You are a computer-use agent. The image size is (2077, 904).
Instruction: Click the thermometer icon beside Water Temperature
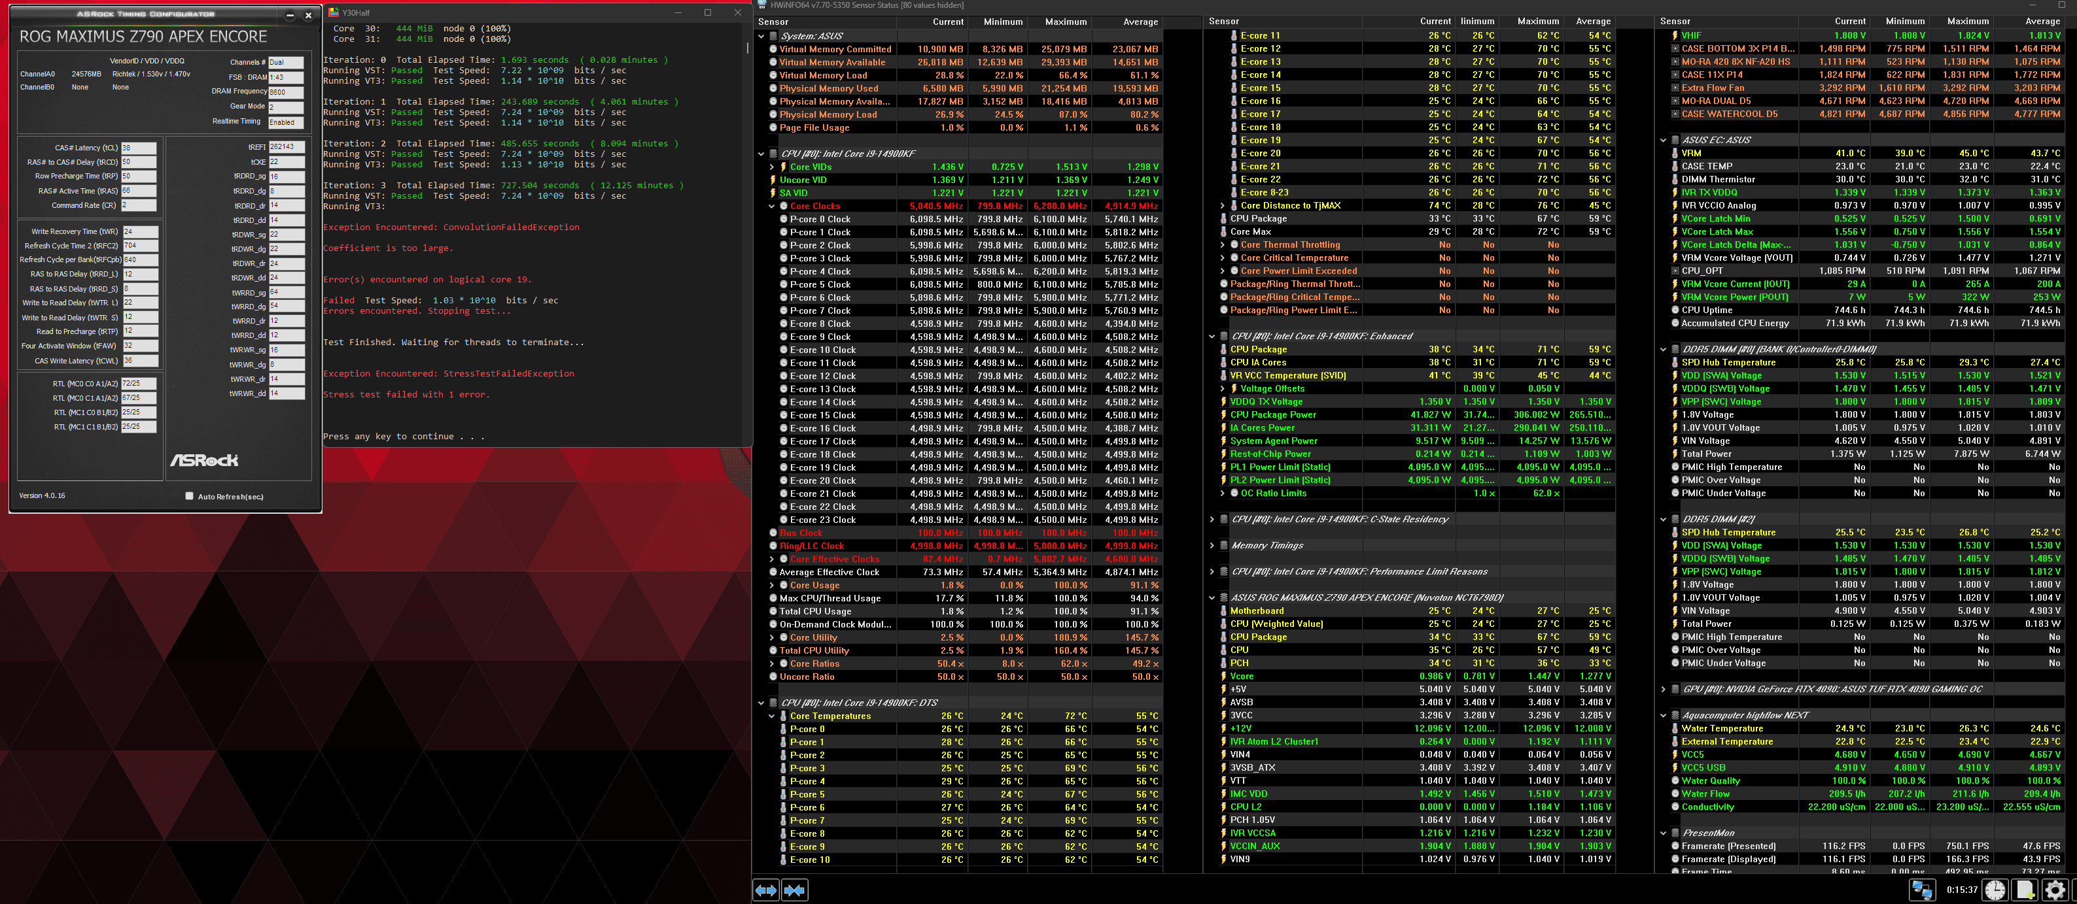point(1675,728)
